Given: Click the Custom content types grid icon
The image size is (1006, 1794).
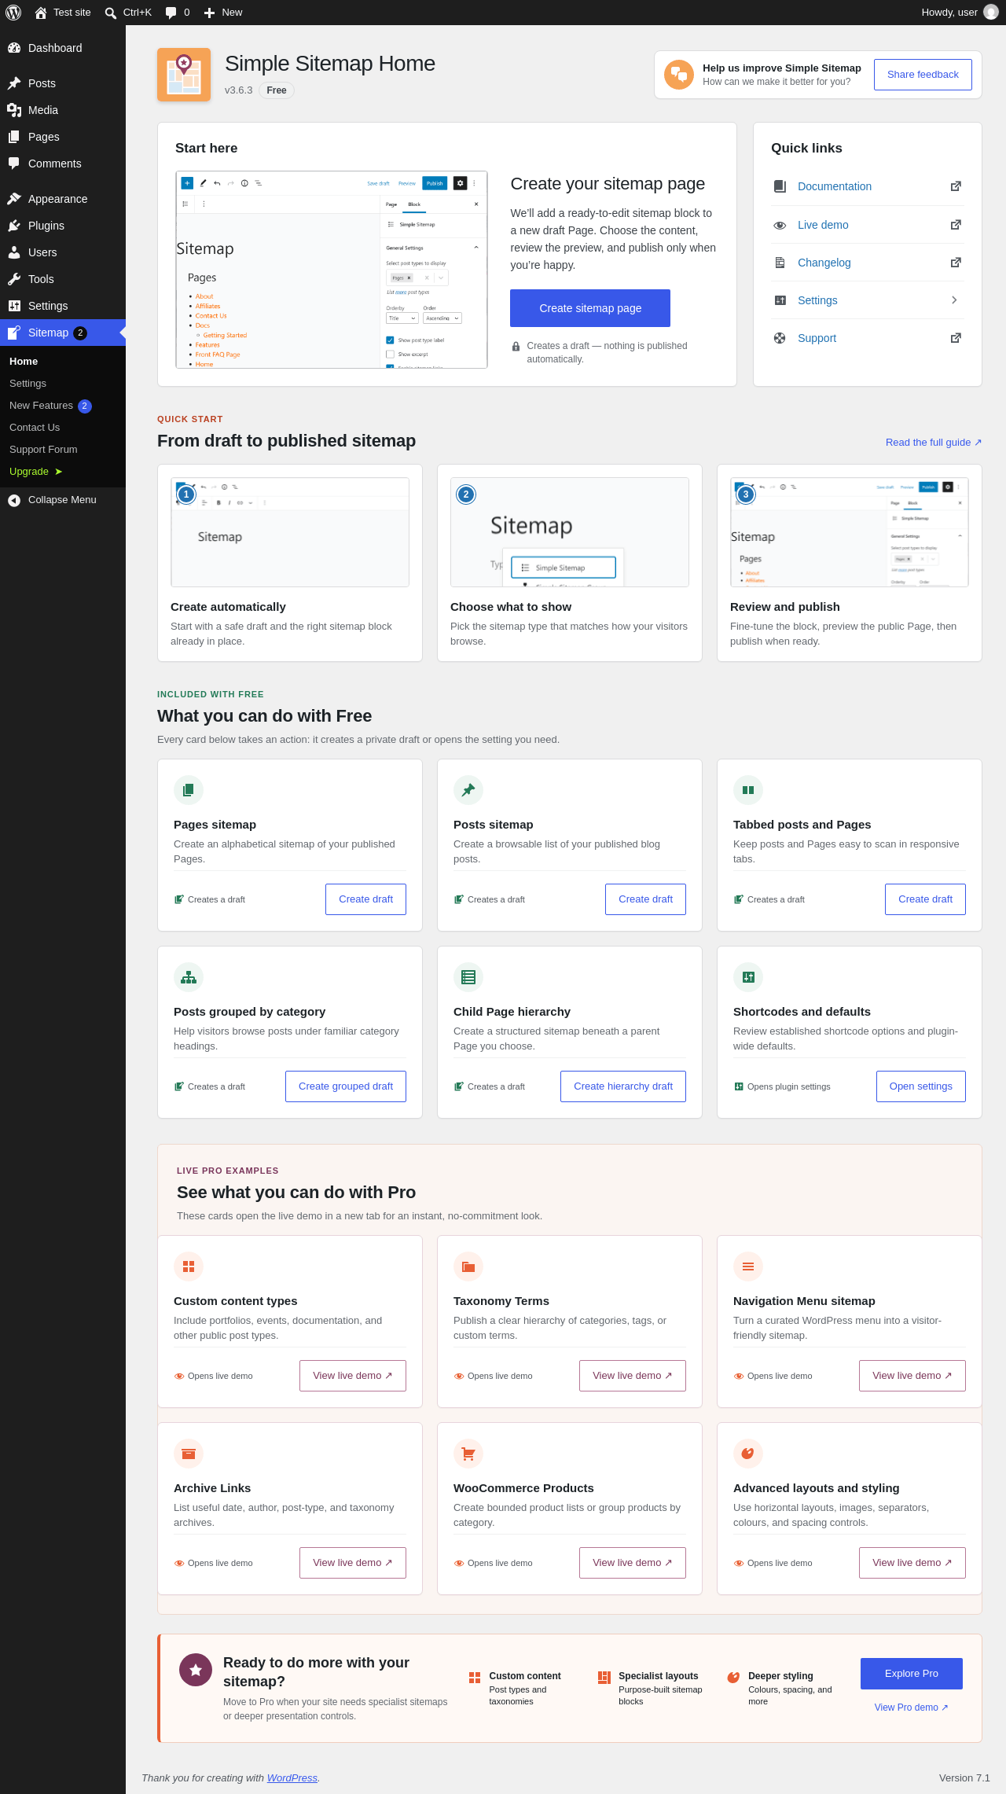Looking at the screenshot, I should click(189, 1266).
